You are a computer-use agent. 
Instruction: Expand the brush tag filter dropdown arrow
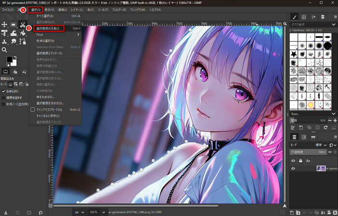coord(334,25)
